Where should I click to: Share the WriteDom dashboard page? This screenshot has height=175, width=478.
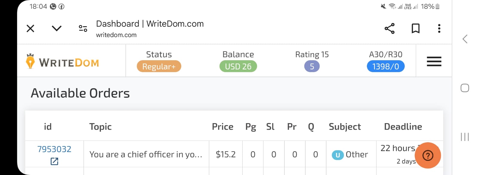390,29
